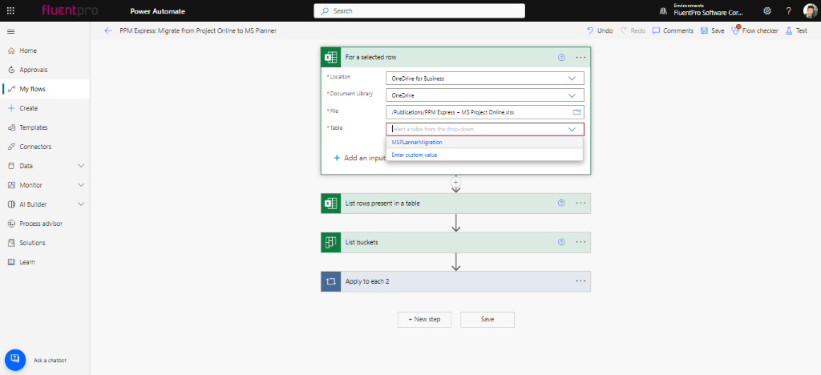The height and width of the screenshot is (375, 821).
Task: Open ellipsis menu of List buckets
Action: tap(580, 242)
